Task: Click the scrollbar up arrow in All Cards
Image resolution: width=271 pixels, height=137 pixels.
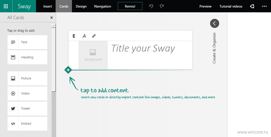Action: pos(54,26)
